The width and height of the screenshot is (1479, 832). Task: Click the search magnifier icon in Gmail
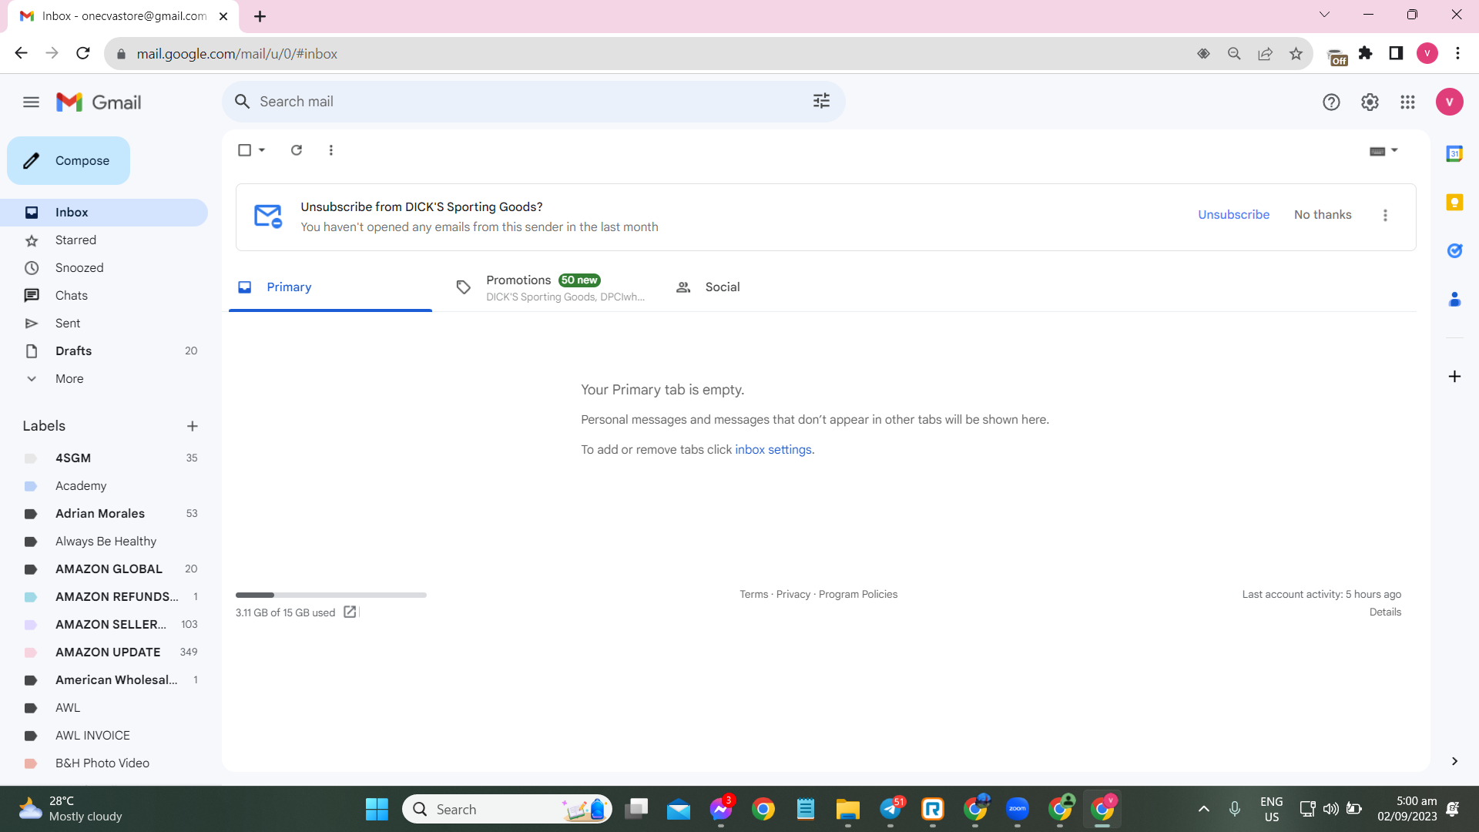(242, 102)
